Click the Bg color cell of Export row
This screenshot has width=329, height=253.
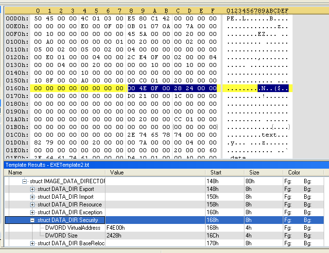coord(308,189)
